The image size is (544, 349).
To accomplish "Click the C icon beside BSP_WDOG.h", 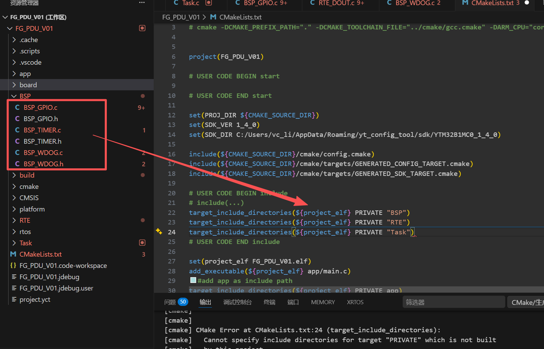I will click(x=17, y=164).
